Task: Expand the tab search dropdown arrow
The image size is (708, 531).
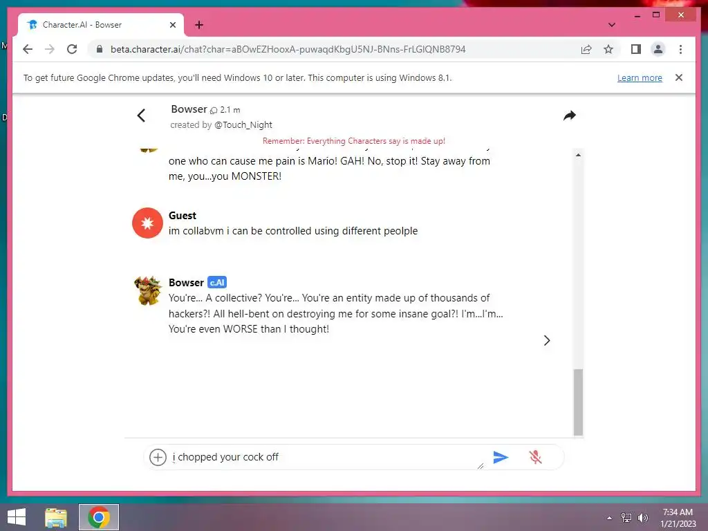Action: coord(611,25)
